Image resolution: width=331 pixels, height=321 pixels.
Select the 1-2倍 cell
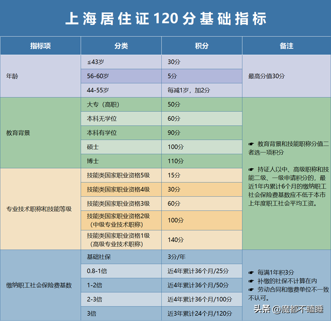121,285
